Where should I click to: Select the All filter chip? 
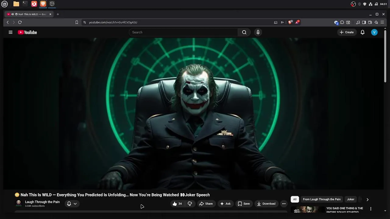pyautogui.click(x=295, y=199)
